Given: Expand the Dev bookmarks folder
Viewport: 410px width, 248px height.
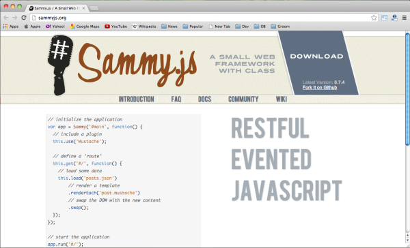Looking at the screenshot, I should [x=242, y=27].
